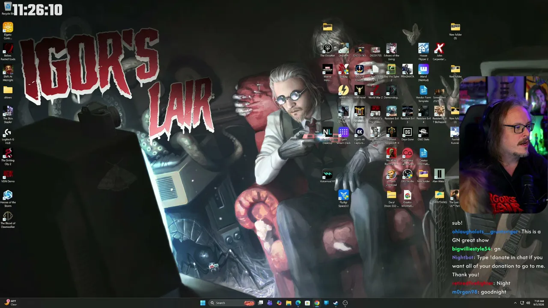Open the taskbar clock and date
This screenshot has width=548, height=308.
click(x=539, y=303)
